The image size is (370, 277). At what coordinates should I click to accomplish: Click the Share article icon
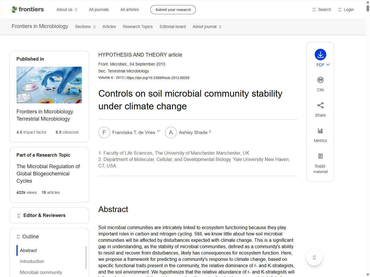click(320, 105)
